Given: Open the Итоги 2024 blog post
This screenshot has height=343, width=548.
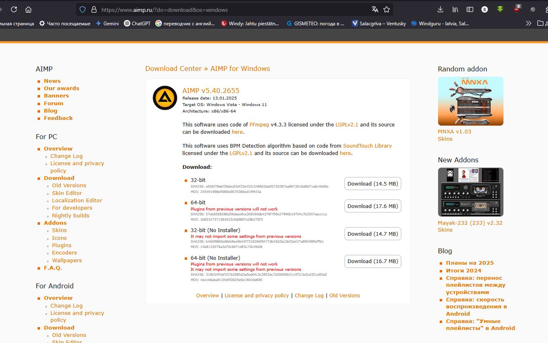Looking at the screenshot, I should 463,270.
